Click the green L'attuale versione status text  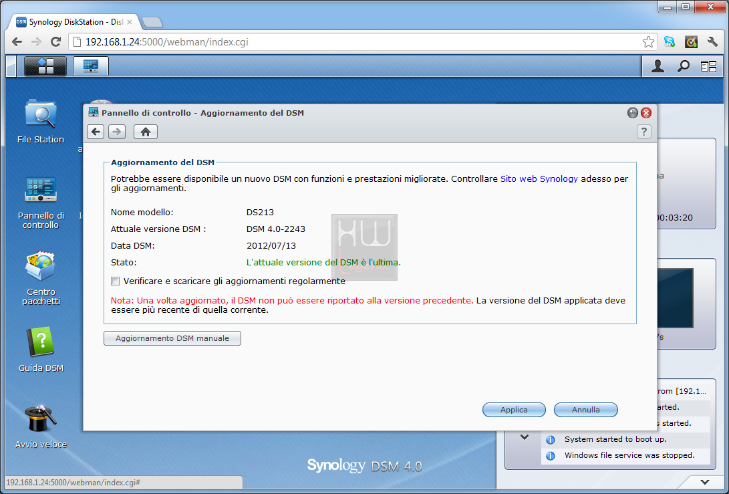[323, 262]
